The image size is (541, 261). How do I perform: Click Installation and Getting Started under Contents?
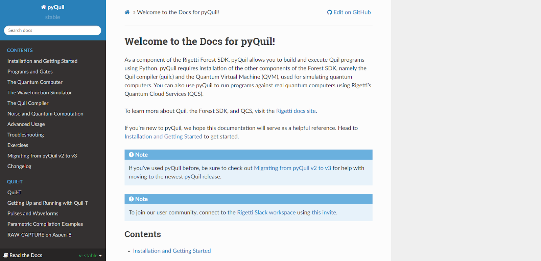click(172, 251)
